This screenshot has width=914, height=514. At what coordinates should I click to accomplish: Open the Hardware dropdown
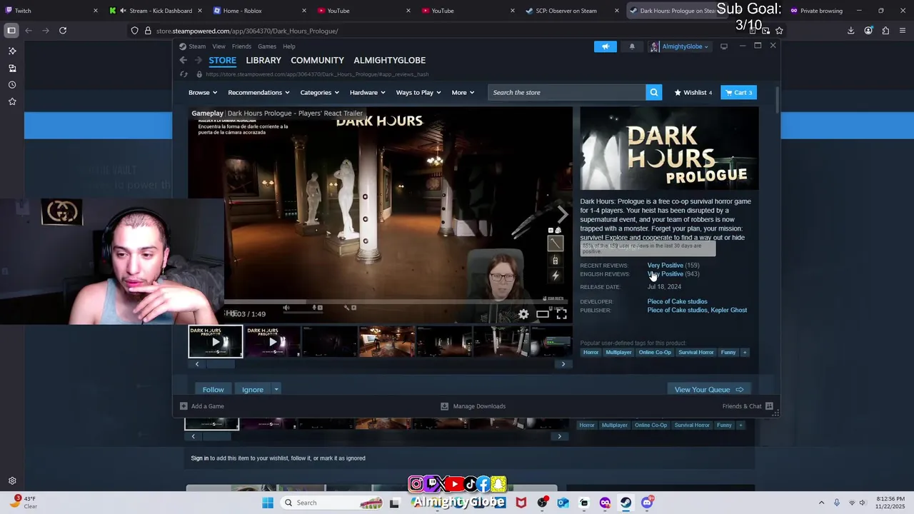368,92
